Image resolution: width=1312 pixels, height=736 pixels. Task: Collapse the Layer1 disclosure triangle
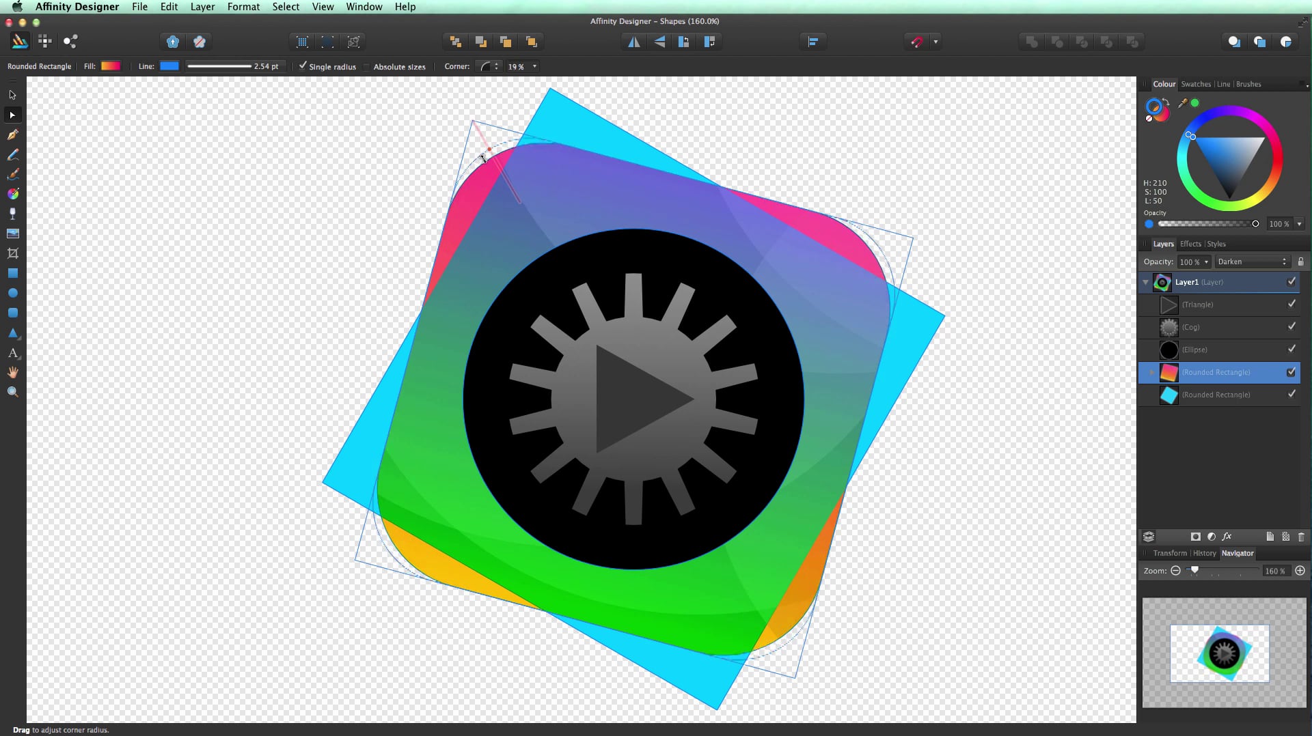1145,282
